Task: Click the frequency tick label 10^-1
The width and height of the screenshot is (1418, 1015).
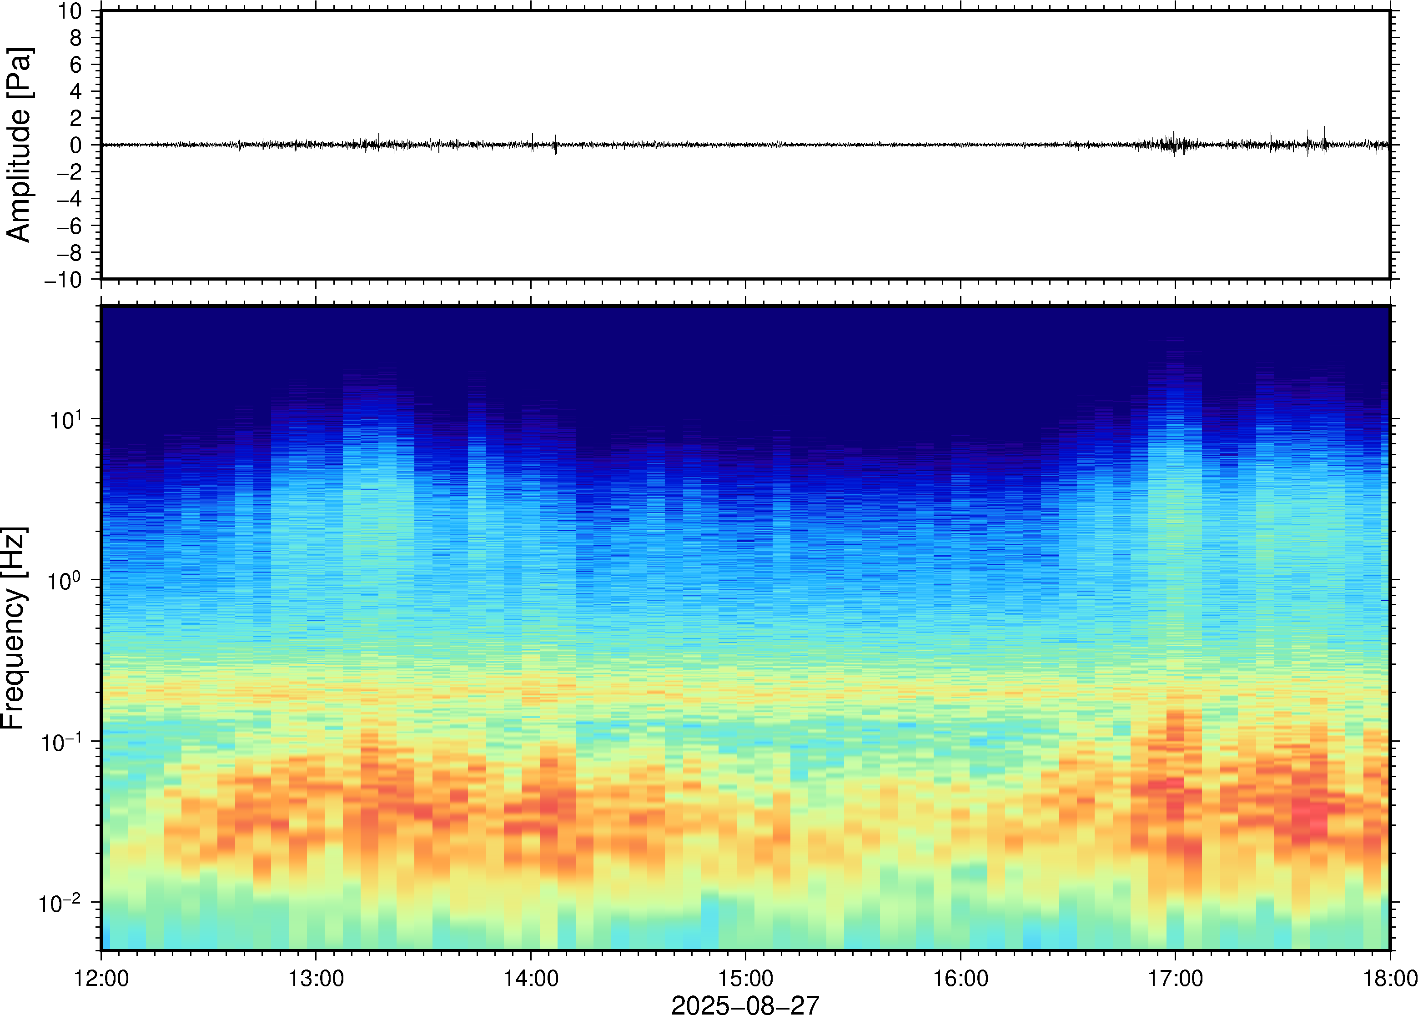Action: tap(61, 742)
